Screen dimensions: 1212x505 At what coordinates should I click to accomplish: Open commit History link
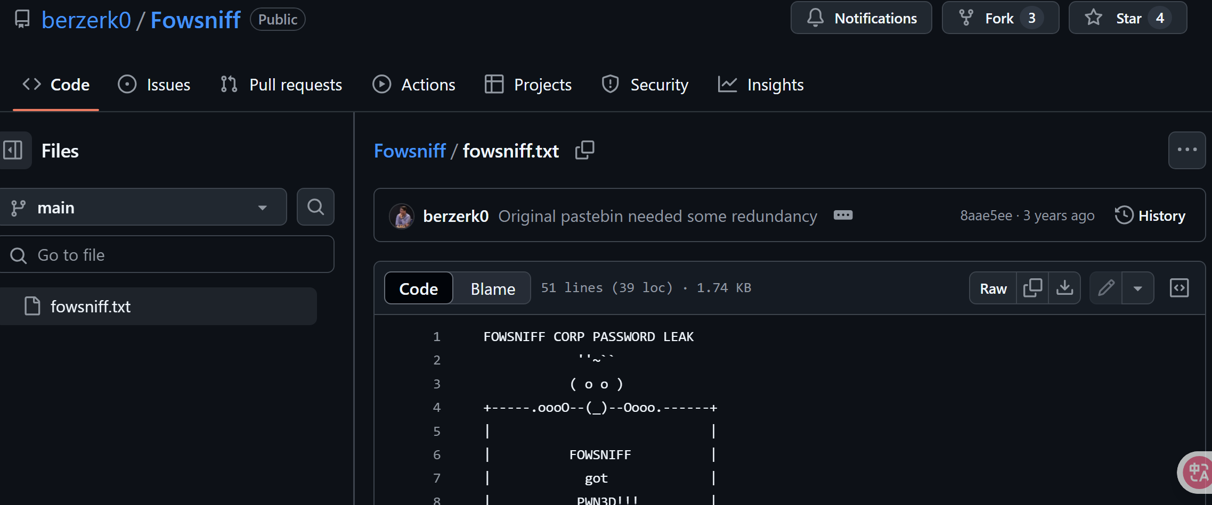(1150, 216)
